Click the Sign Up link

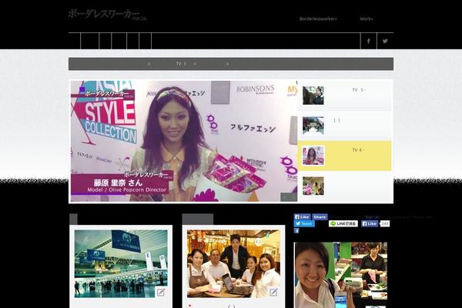[x=372, y=217]
